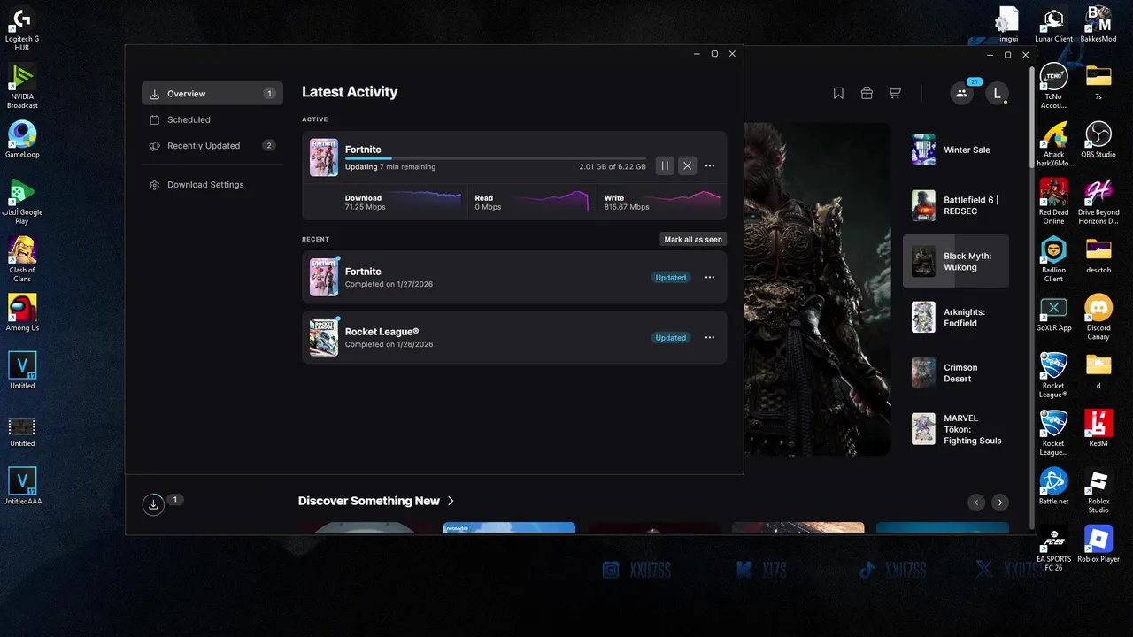1133x637 pixels.
Task: Open the profile avatar L
Action: point(997,93)
